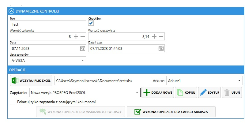Decrease Wartość całkowita with minus icon
Screen dimensions: 252x127
click(83, 36)
